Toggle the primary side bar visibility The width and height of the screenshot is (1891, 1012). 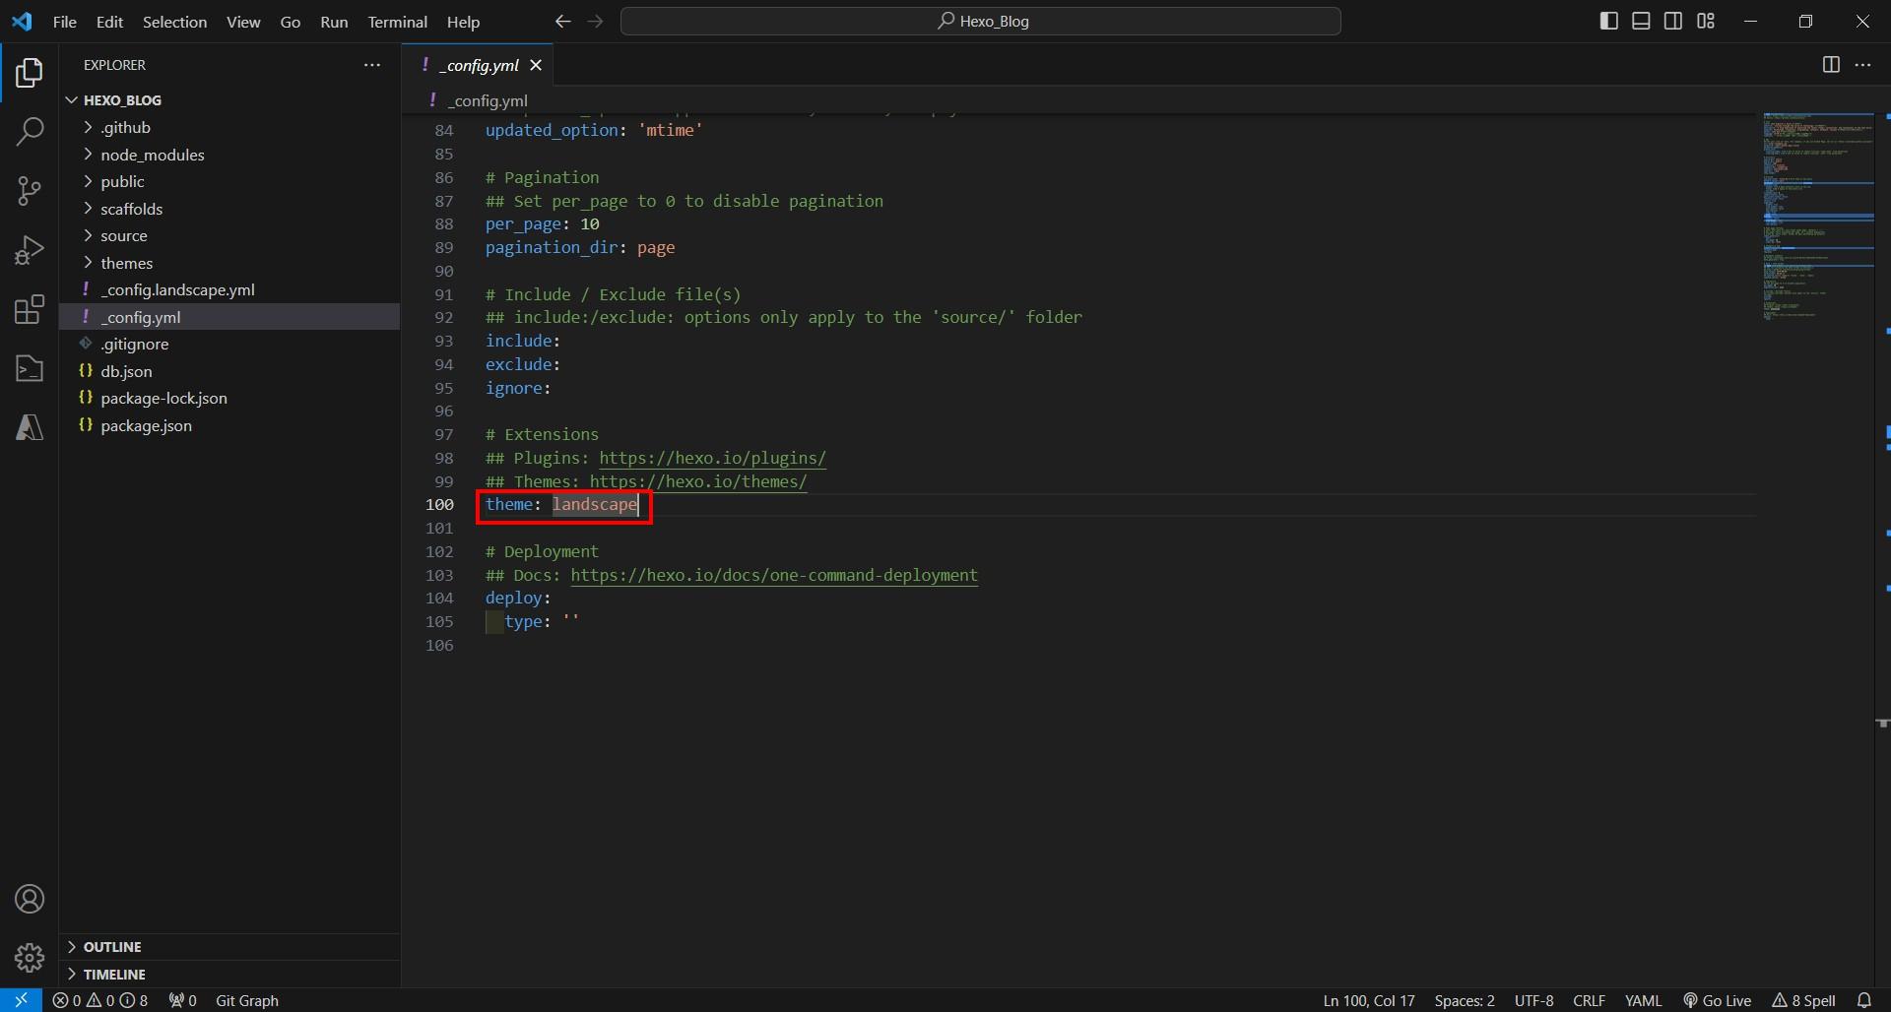point(1609,21)
